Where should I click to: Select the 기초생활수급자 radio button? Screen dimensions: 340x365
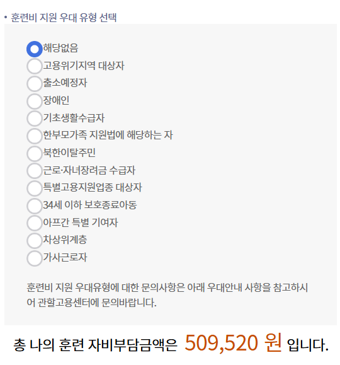35,119
